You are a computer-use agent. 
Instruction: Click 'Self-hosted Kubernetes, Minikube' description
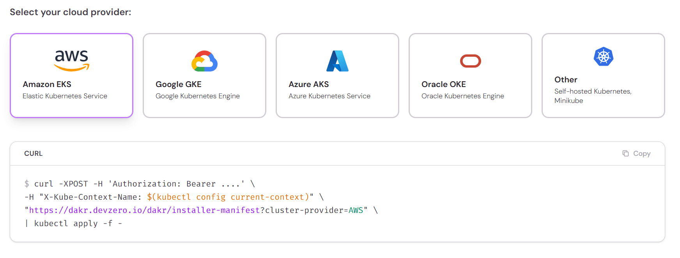[593, 96]
